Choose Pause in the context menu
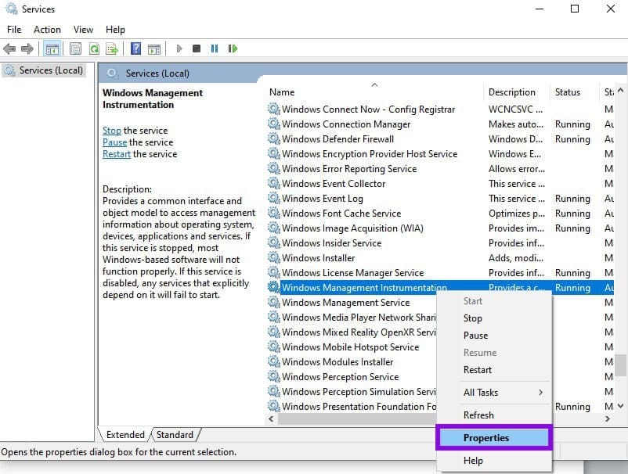This screenshot has height=474, width=628. (494, 336)
